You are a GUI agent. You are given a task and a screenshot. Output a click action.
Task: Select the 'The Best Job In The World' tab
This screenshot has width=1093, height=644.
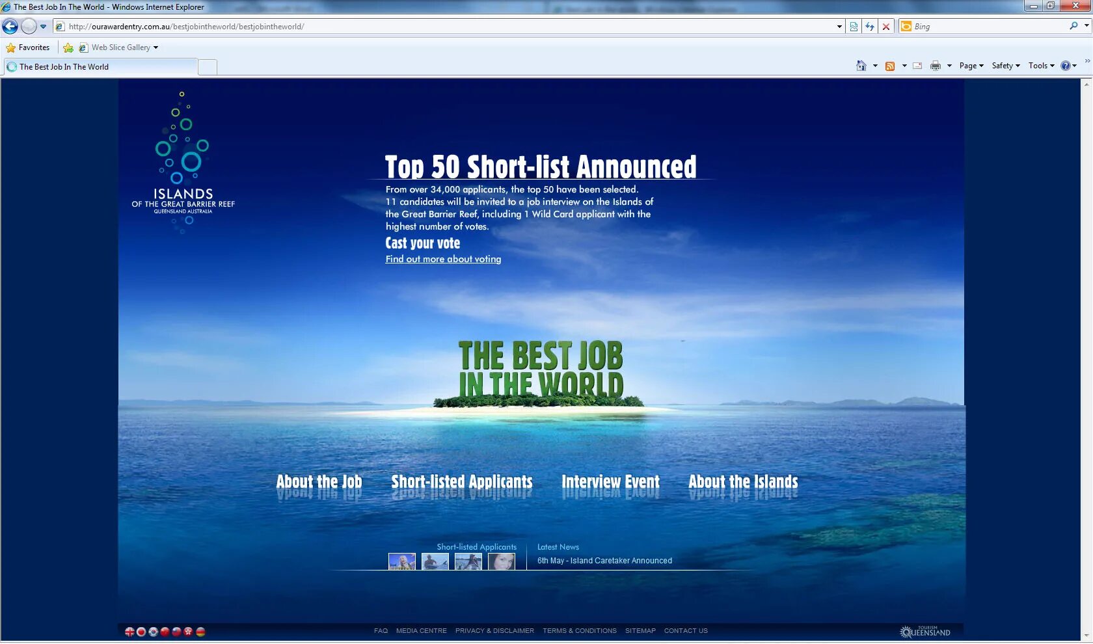click(x=100, y=67)
